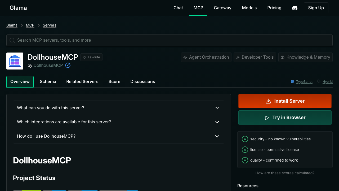
Task: Open the Gateway menu item
Action: pyautogui.click(x=222, y=8)
